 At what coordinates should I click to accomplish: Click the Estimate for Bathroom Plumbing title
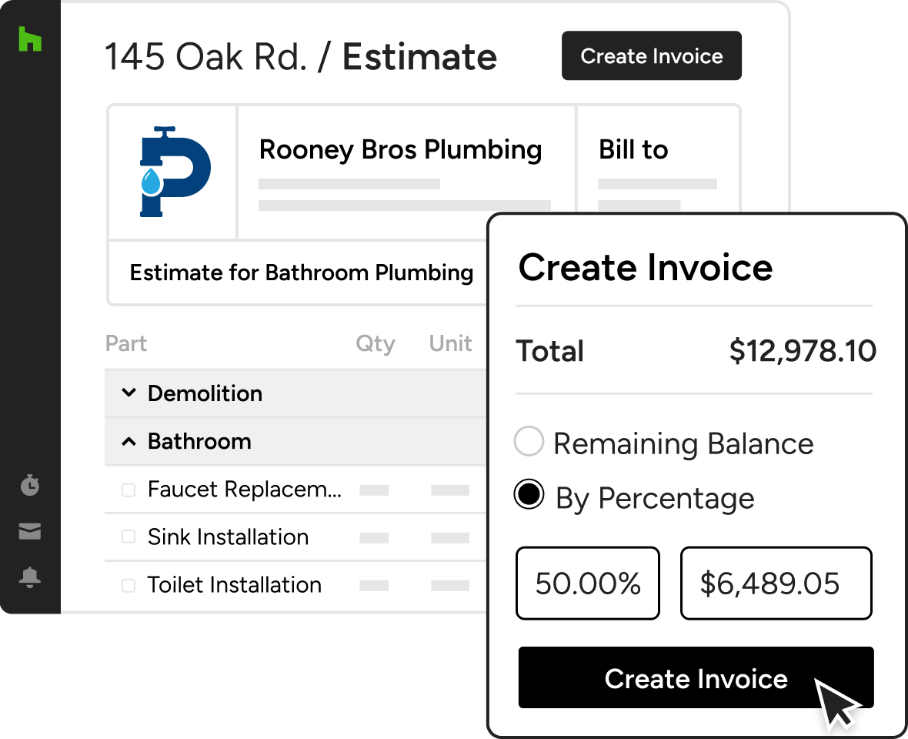pyautogui.click(x=301, y=273)
